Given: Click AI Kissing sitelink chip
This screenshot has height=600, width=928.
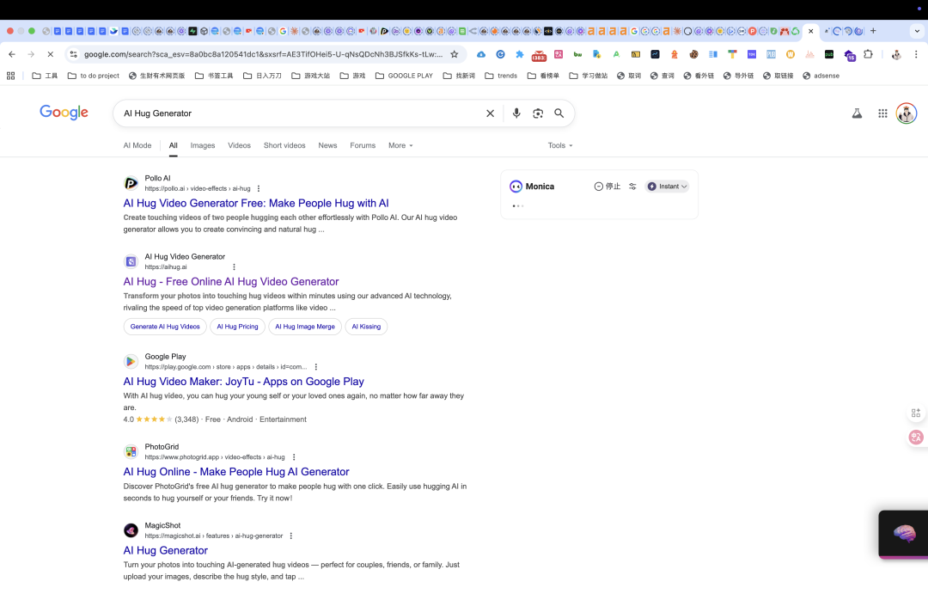Looking at the screenshot, I should 366,327.
